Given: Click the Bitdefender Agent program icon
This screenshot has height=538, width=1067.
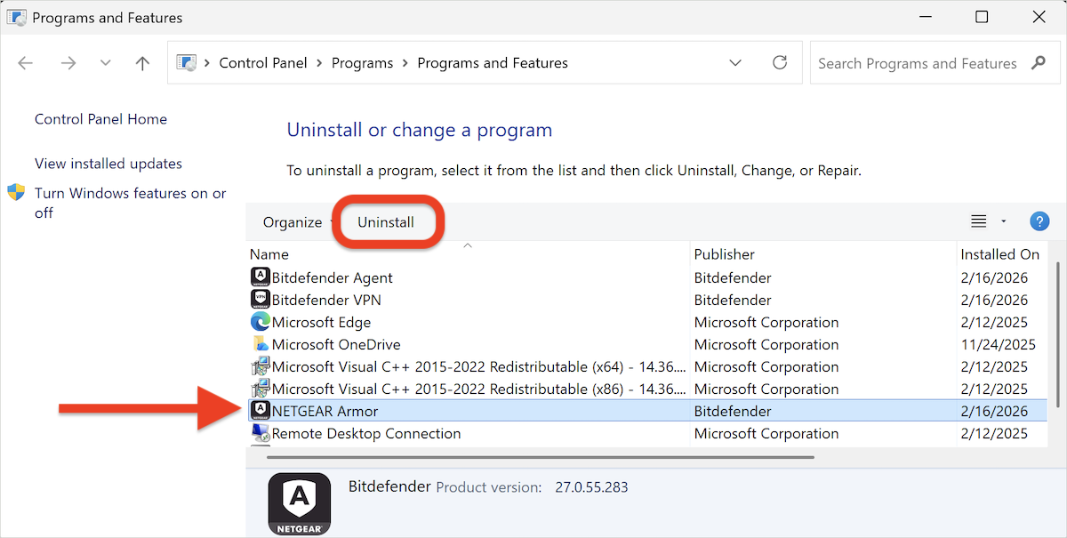Looking at the screenshot, I should pos(260,277).
